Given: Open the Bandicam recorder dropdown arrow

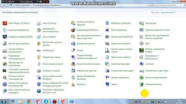Looking at the screenshot, I should 37,2.
